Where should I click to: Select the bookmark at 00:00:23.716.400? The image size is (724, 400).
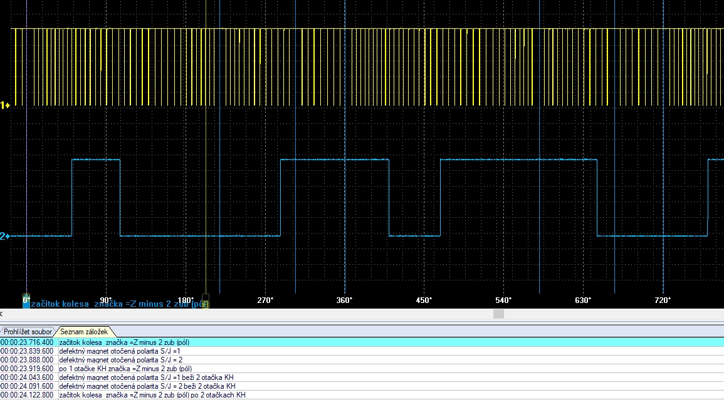click(362, 342)
